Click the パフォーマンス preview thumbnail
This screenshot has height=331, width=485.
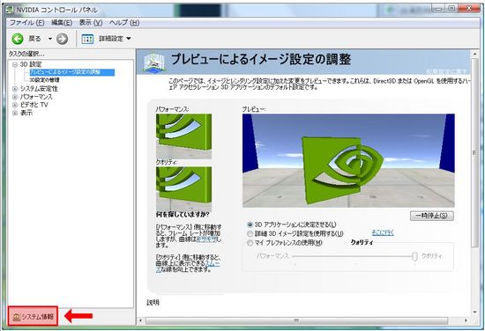[x=183, y=136]
